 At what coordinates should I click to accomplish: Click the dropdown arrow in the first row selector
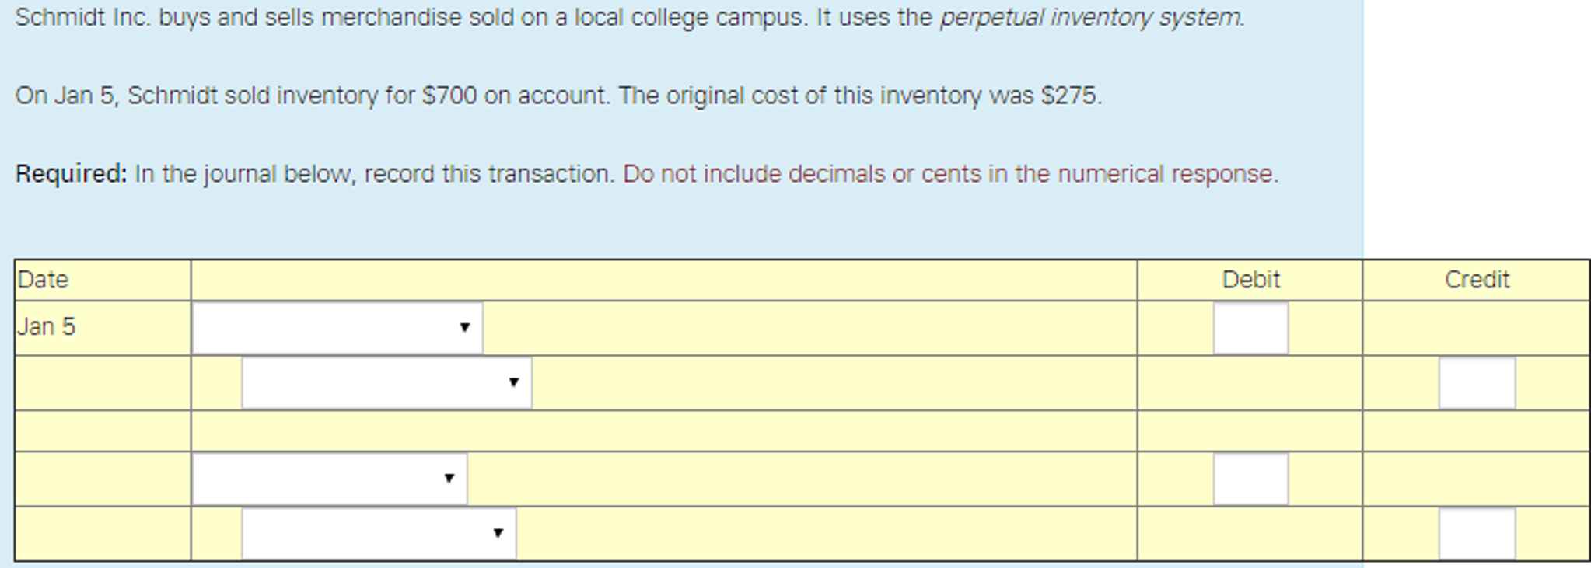tap(464, 329)
